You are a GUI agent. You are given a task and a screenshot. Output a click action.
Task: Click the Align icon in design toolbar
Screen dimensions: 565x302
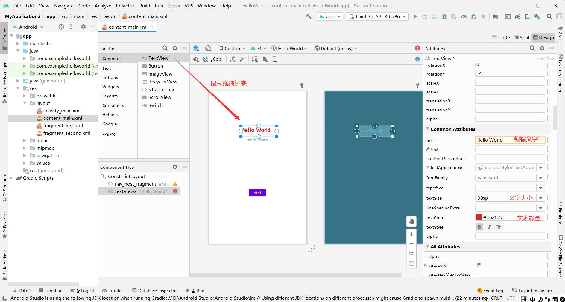[265, 59]
